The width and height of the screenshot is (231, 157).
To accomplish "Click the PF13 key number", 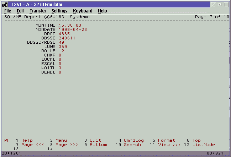I will pos(16,149).
